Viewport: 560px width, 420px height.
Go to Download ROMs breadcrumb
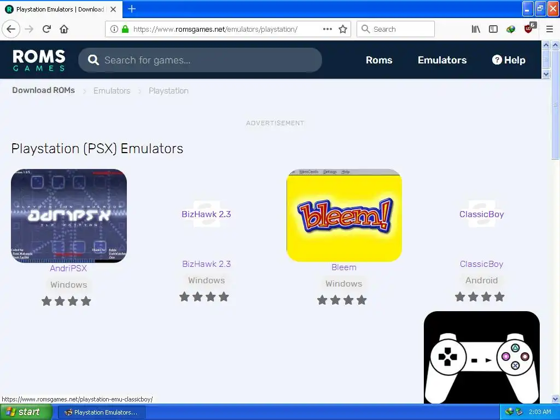tap(44, 90)
